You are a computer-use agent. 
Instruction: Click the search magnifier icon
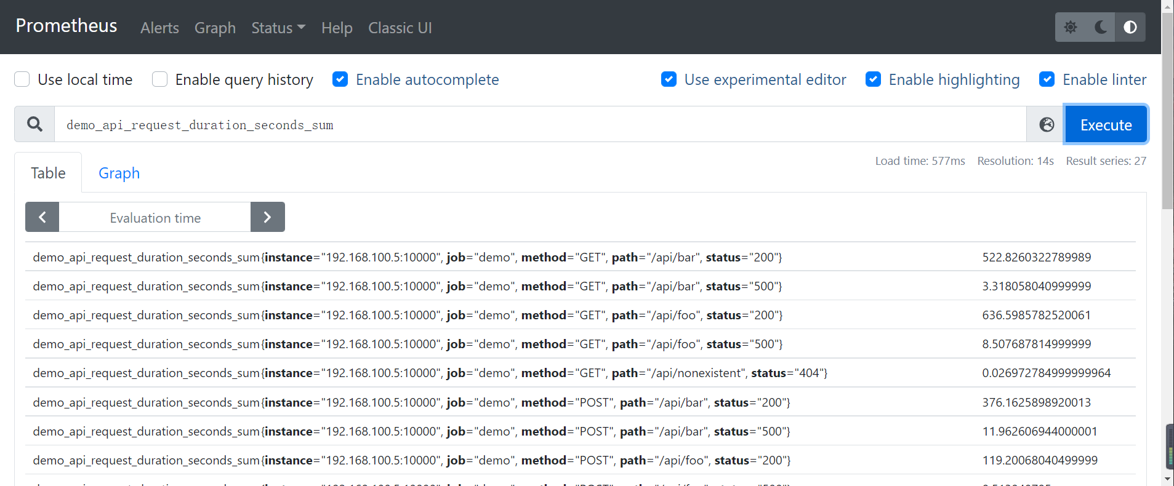pos(35,124)
